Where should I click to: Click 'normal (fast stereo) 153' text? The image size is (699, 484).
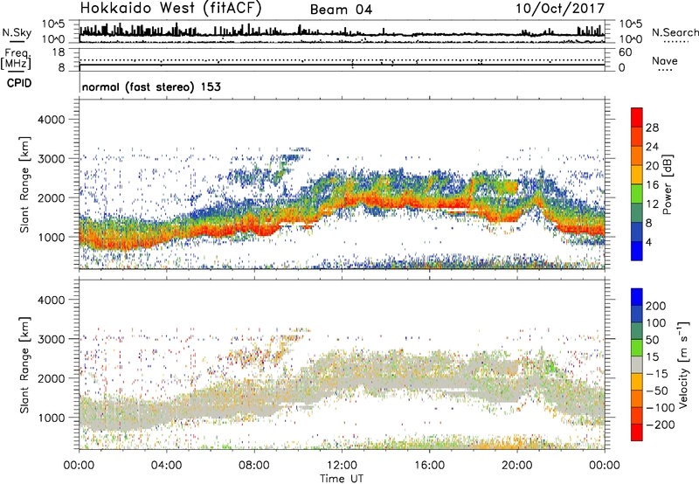click(x=151, y=86)
